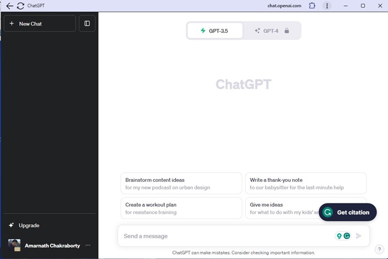The image size is (388, 259).
Task: Start a New Chat
Action: [x=40, y=23]
